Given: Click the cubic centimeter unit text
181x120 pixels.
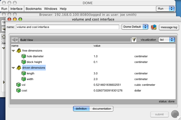Looking at the screenshot, I should pyautogui.click(x=145, y=85).
